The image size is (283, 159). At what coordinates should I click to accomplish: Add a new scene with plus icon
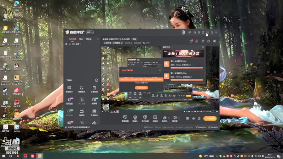coord(98,39)
